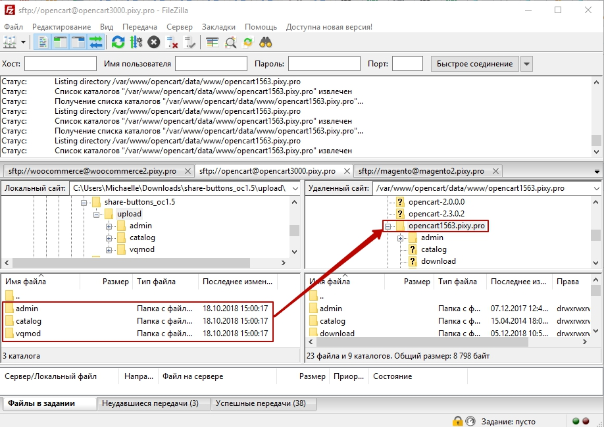Expand local catalog tree node

point(109,238)
